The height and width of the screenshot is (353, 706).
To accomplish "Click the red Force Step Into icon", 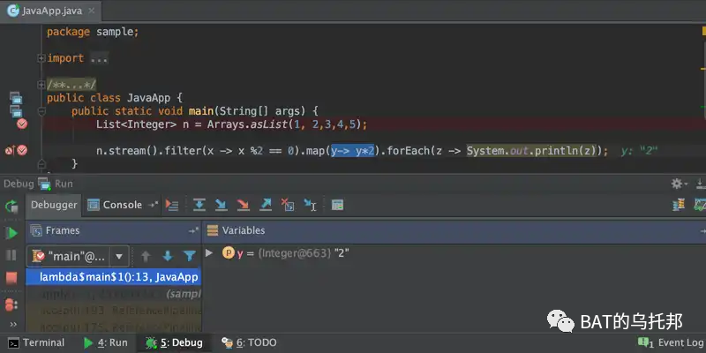I will (x=244, y=206).
